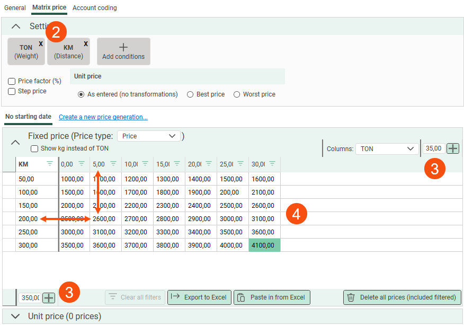Remove the TON weight condition

(41, 44)
